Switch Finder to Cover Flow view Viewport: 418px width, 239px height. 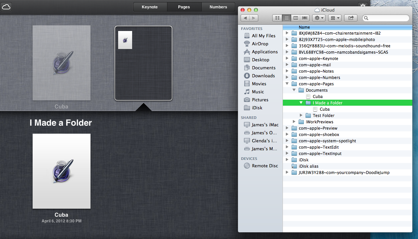(305, 18)
